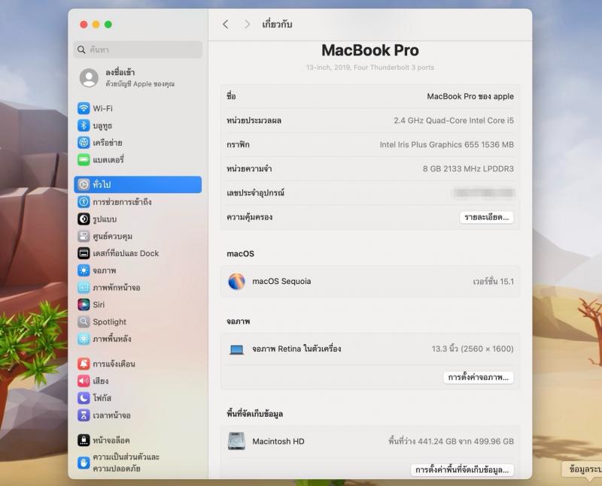Click graphics value Intel Iris Plus Graphics 655
602x486 pixels.
point(446,144)
